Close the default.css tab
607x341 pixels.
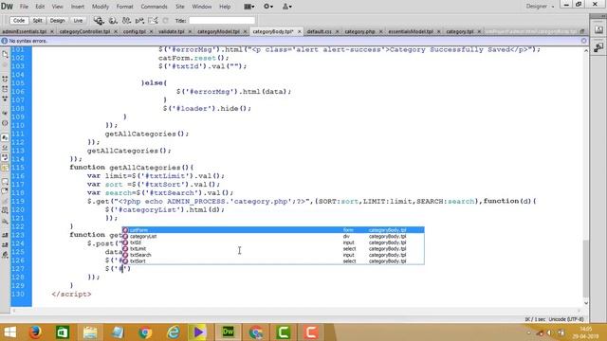(337, 31)
